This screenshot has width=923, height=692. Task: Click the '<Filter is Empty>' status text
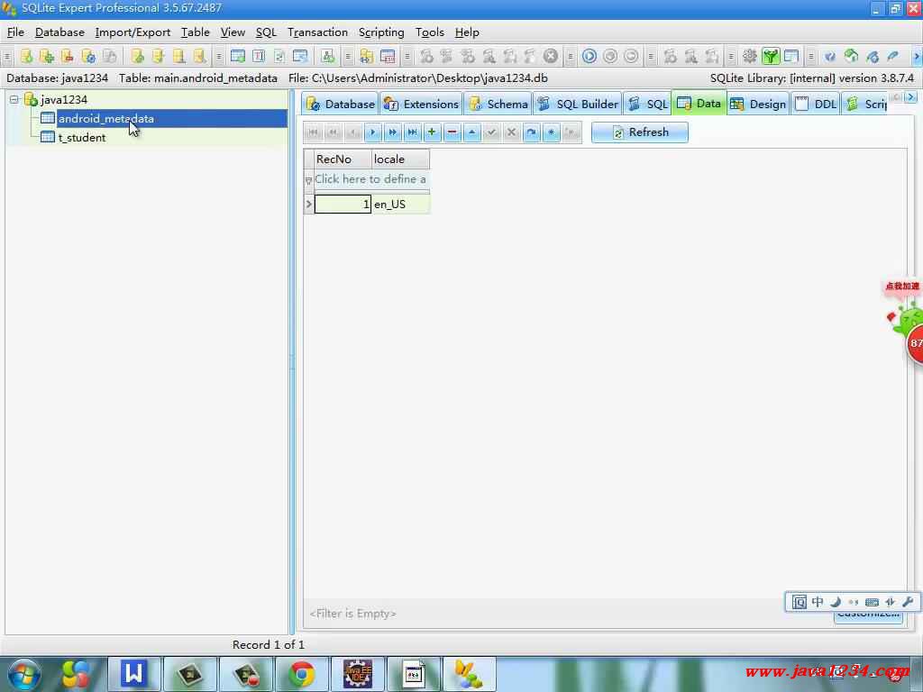click(x=352, y=614)
